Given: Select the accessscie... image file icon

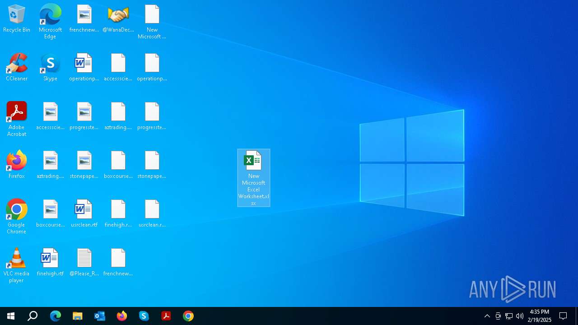Looking at the screenshot, I should pyautogui.click(x=50, y=116).
